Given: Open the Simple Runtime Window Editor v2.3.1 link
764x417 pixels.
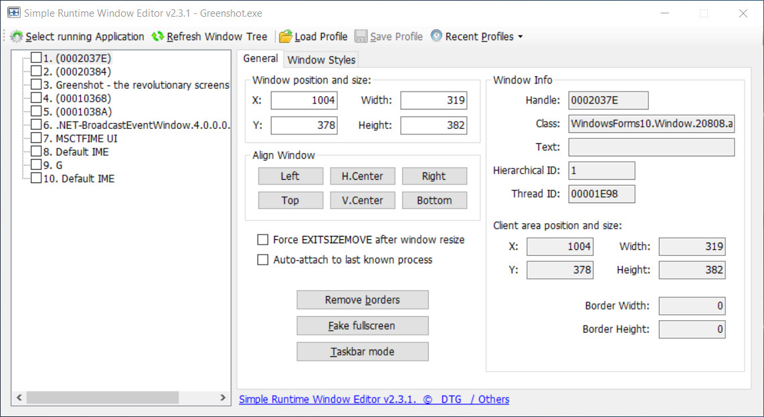Looking at the screenshot, I should [x=327, y=399].
